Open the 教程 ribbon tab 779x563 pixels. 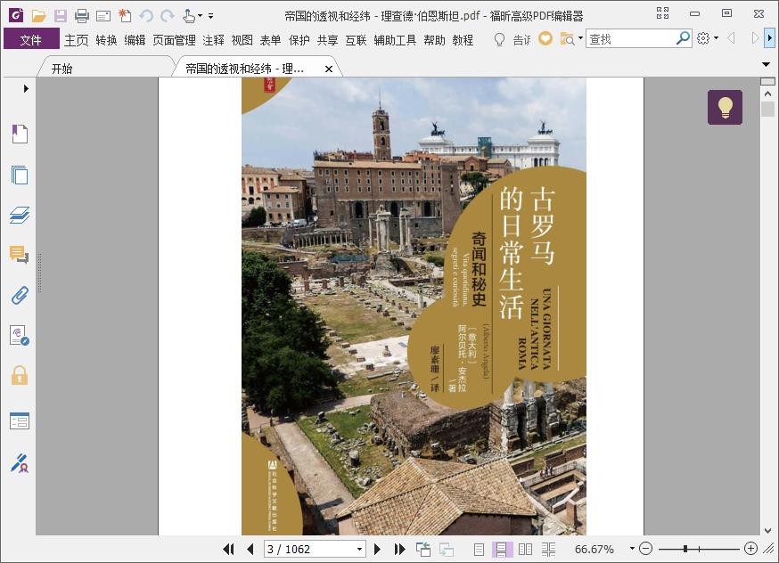tap(463, 40)
